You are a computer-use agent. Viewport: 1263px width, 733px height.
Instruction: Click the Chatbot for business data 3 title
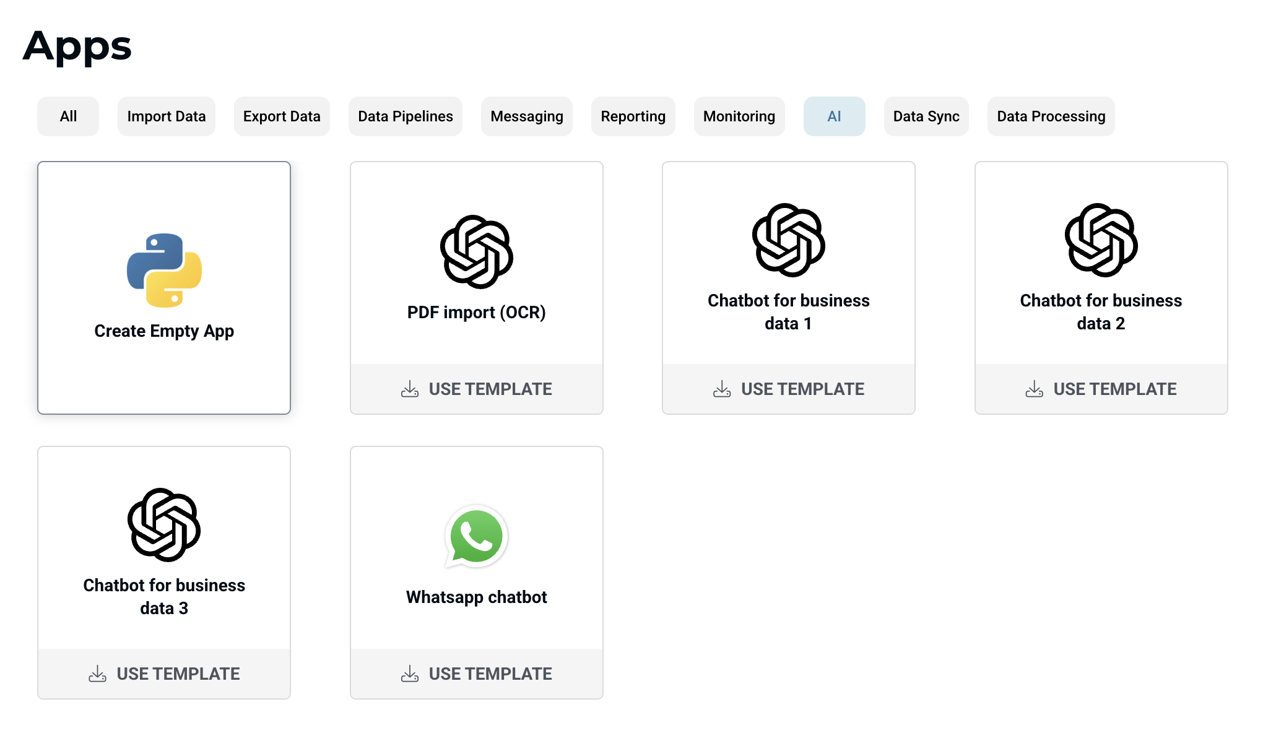point(164,597)
